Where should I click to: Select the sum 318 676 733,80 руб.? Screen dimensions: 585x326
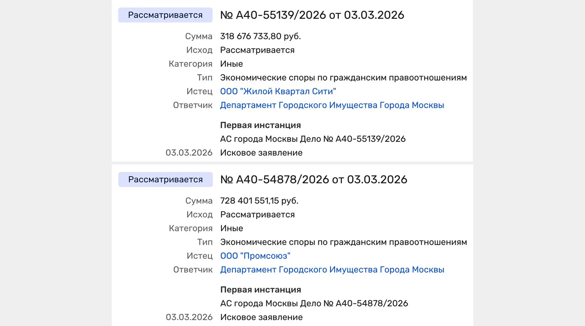point(260,36)
